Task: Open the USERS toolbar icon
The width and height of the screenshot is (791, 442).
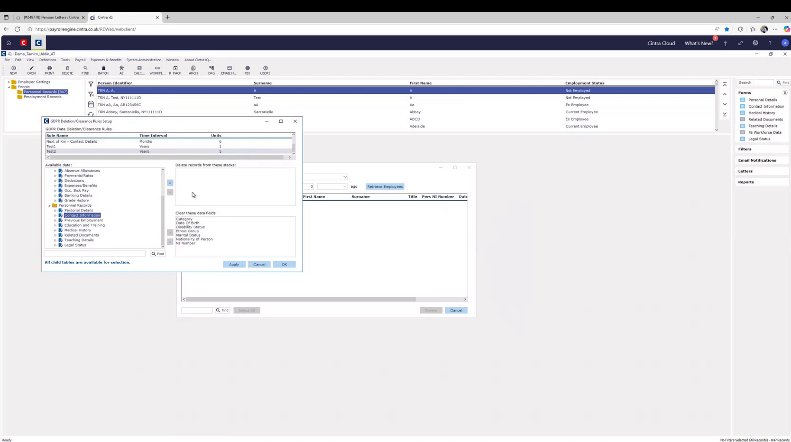Action: coord(265,70)
